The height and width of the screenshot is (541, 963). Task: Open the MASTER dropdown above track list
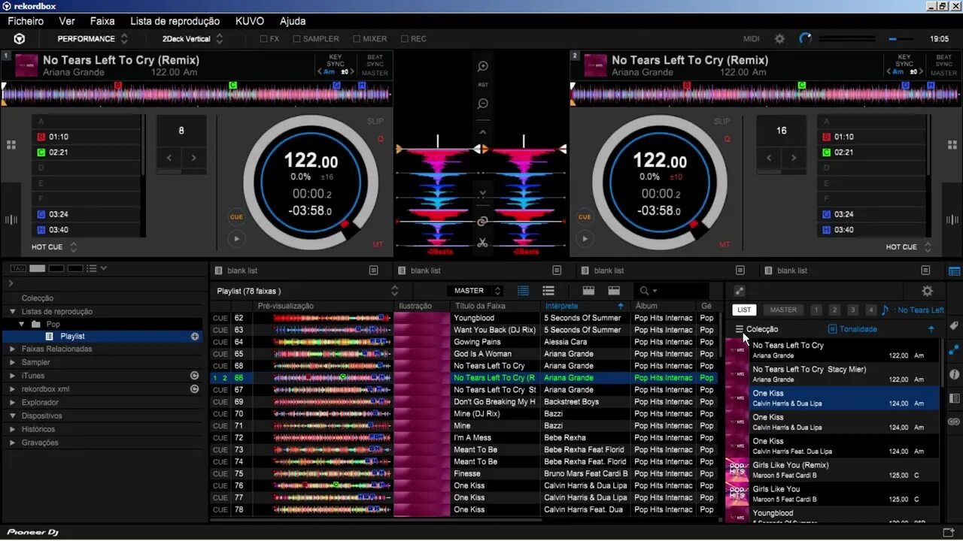tap(475, 291)
